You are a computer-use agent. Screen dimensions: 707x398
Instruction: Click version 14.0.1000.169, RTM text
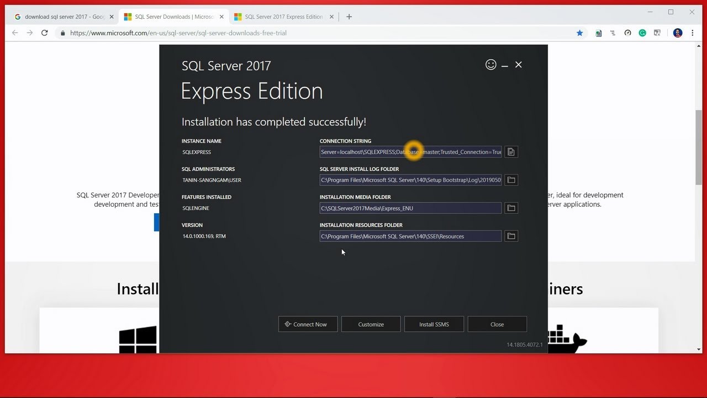(204, 236)
